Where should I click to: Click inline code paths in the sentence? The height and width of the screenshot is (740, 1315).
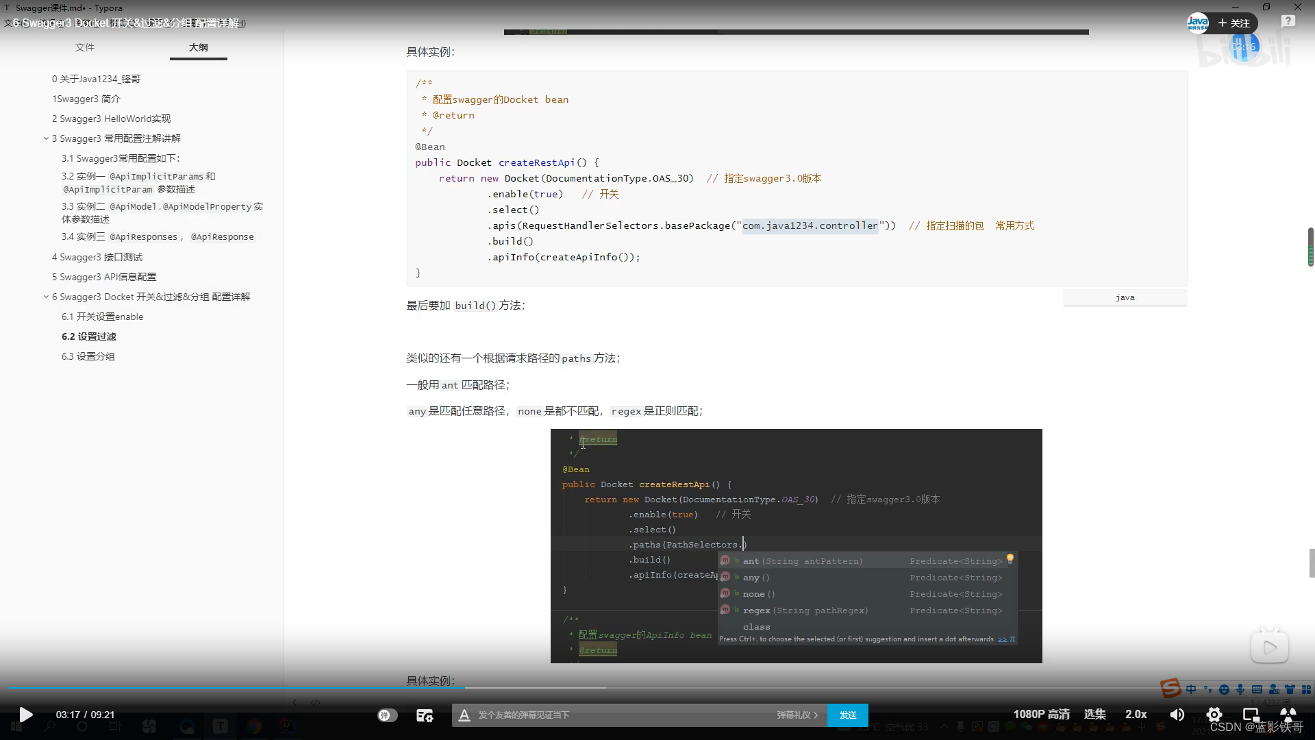coord(576,358)
